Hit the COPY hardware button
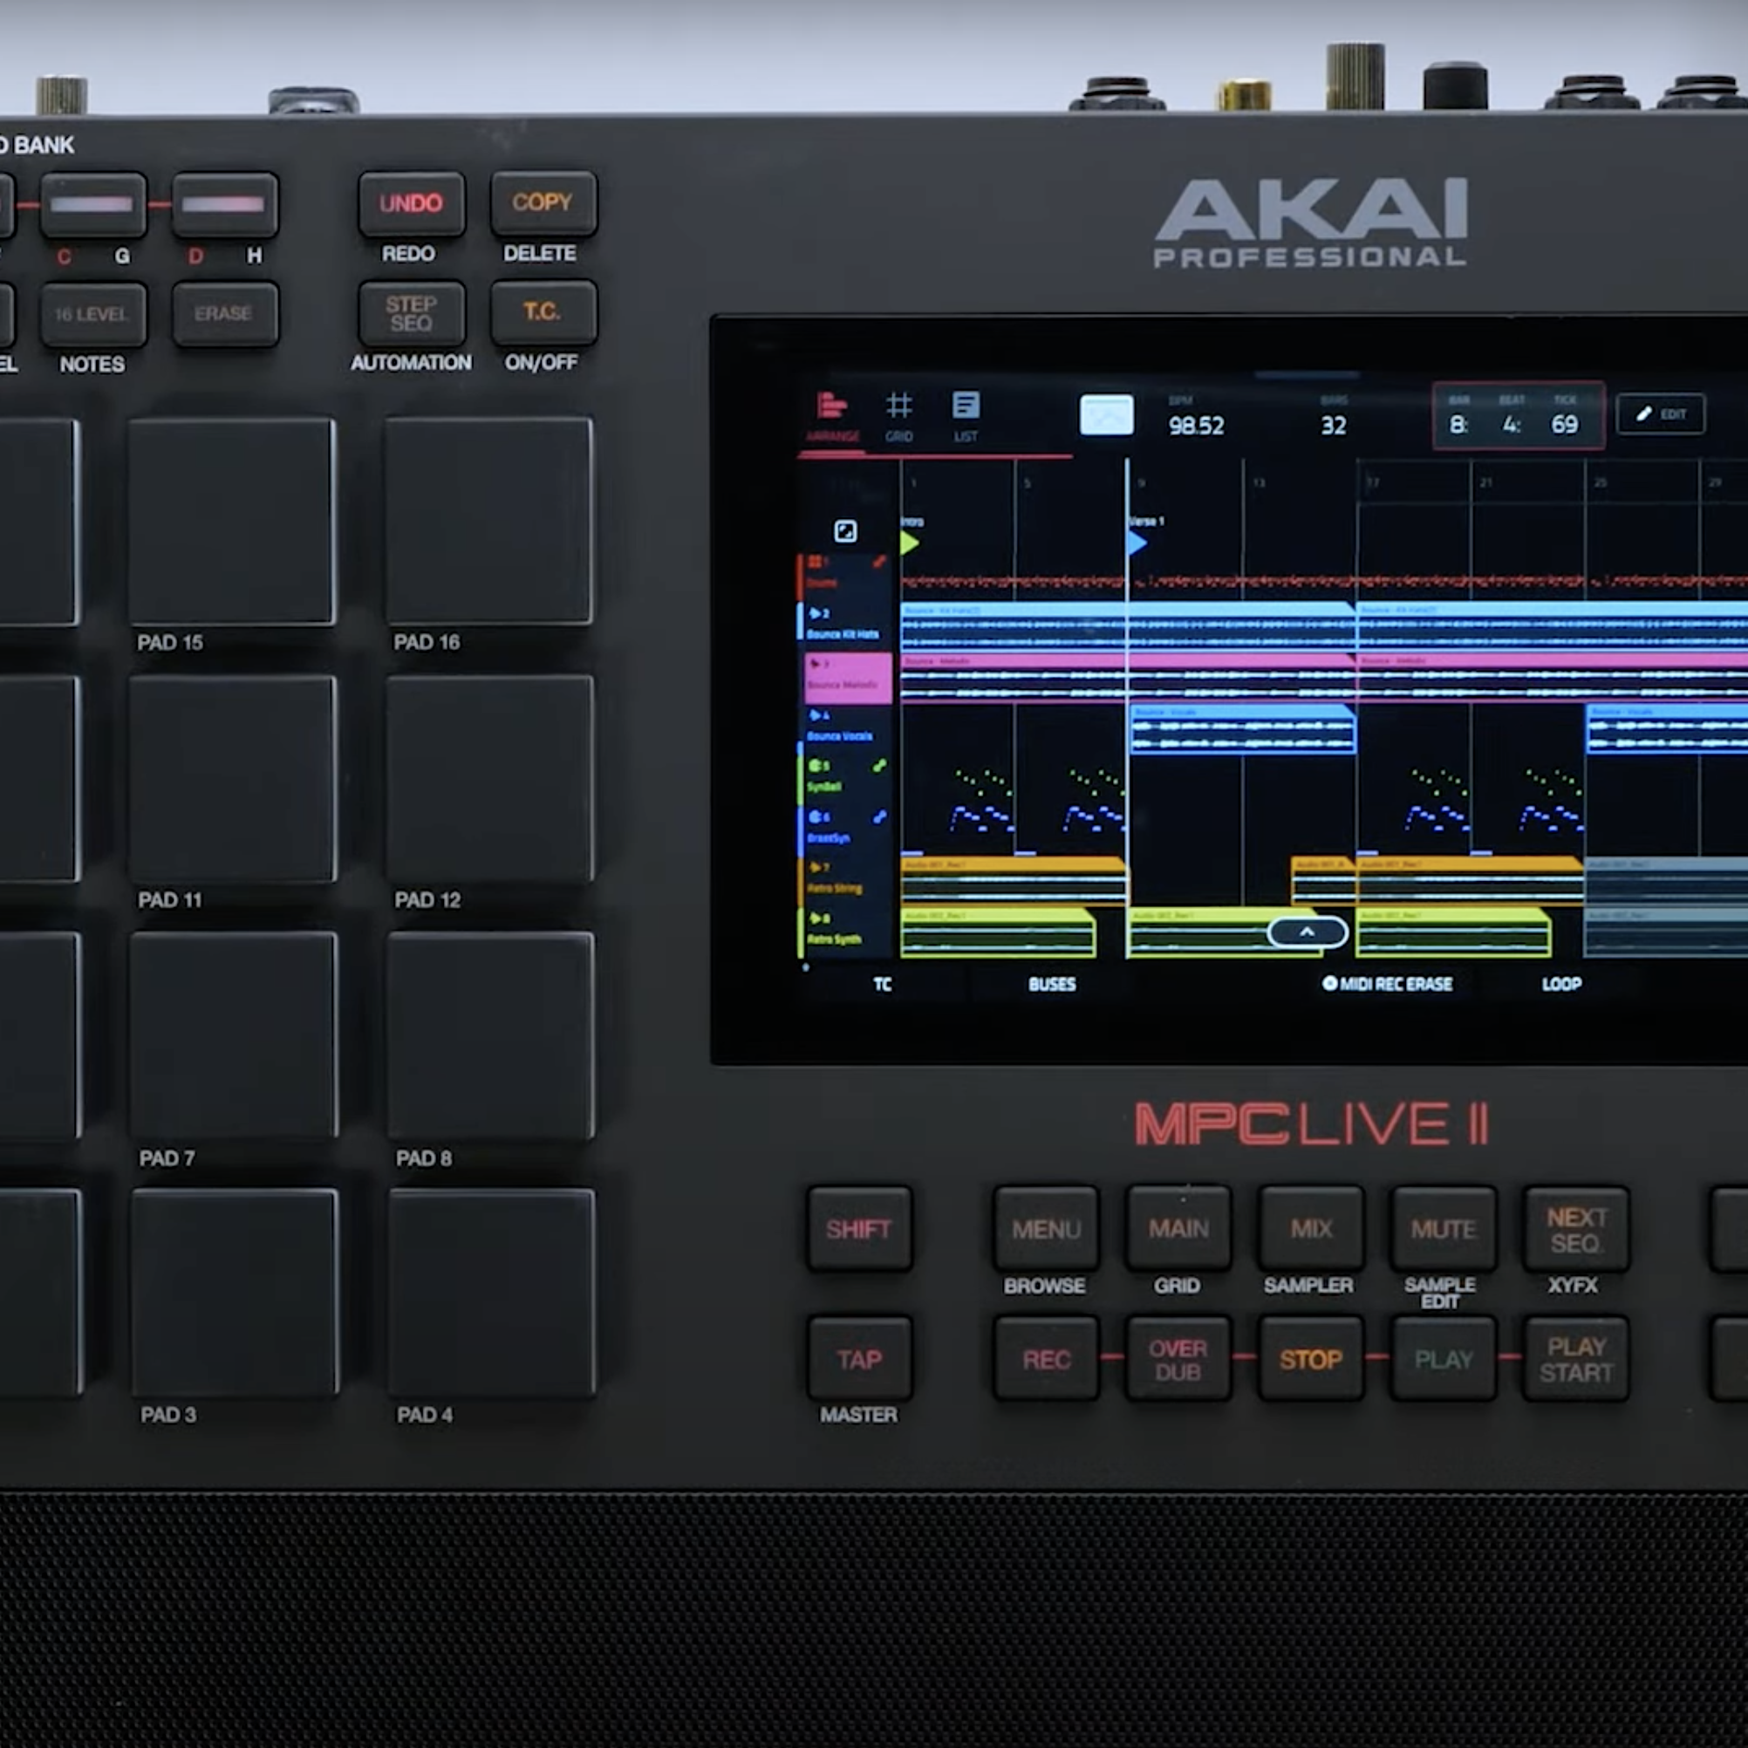 coord(543,202)
